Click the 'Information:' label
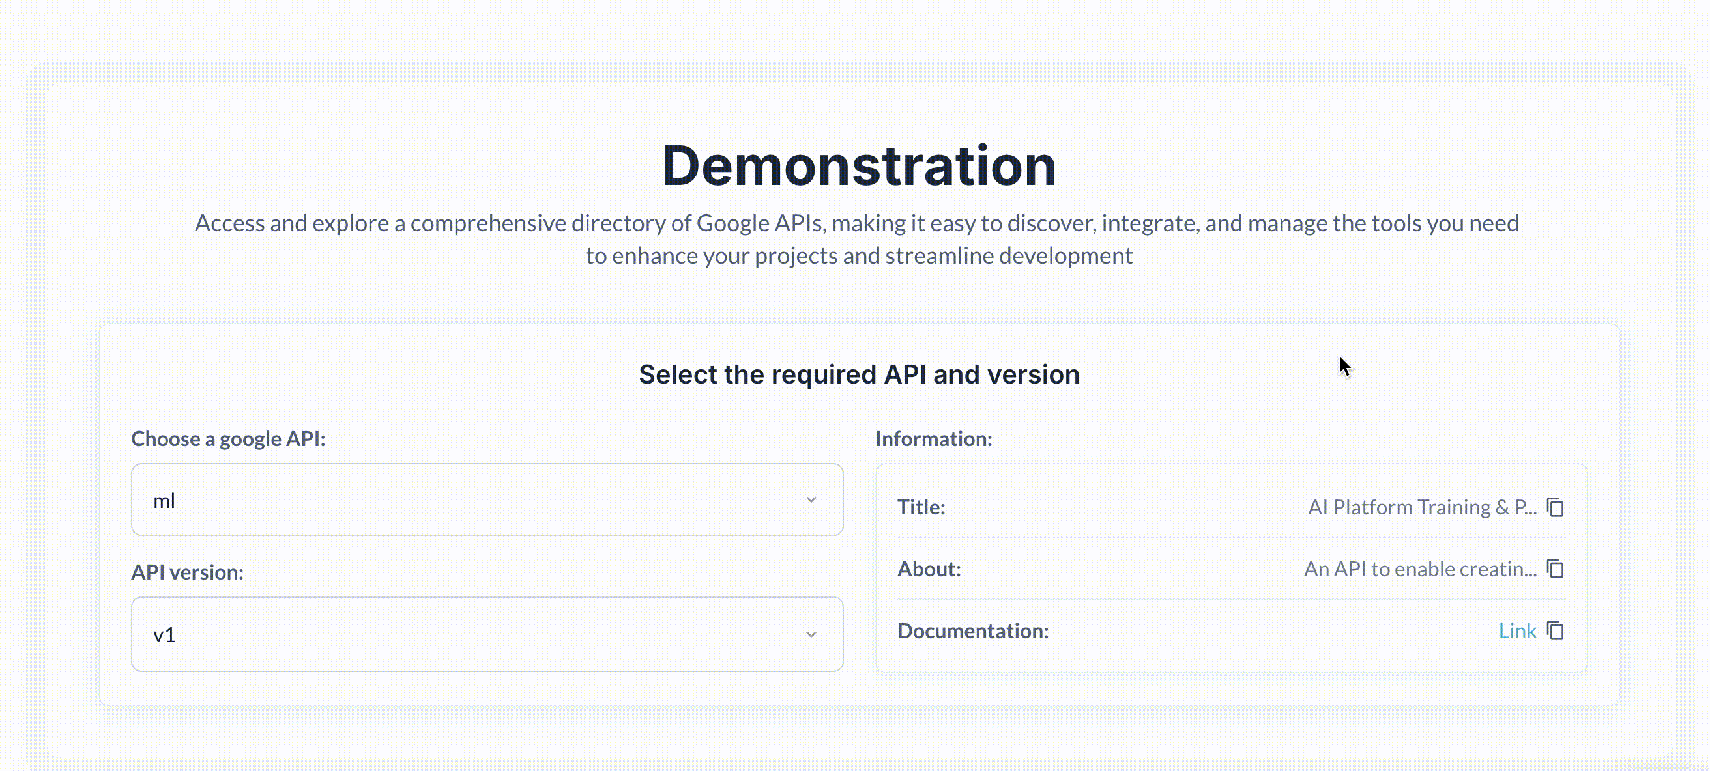 pyautogui.click(x=933, y=439)
